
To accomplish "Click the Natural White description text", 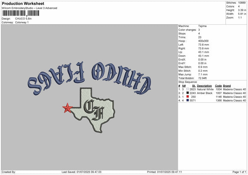I will tap(205, 90).
